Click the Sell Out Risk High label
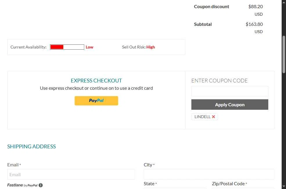Screen dimensions: 286x189 point(138,47)
